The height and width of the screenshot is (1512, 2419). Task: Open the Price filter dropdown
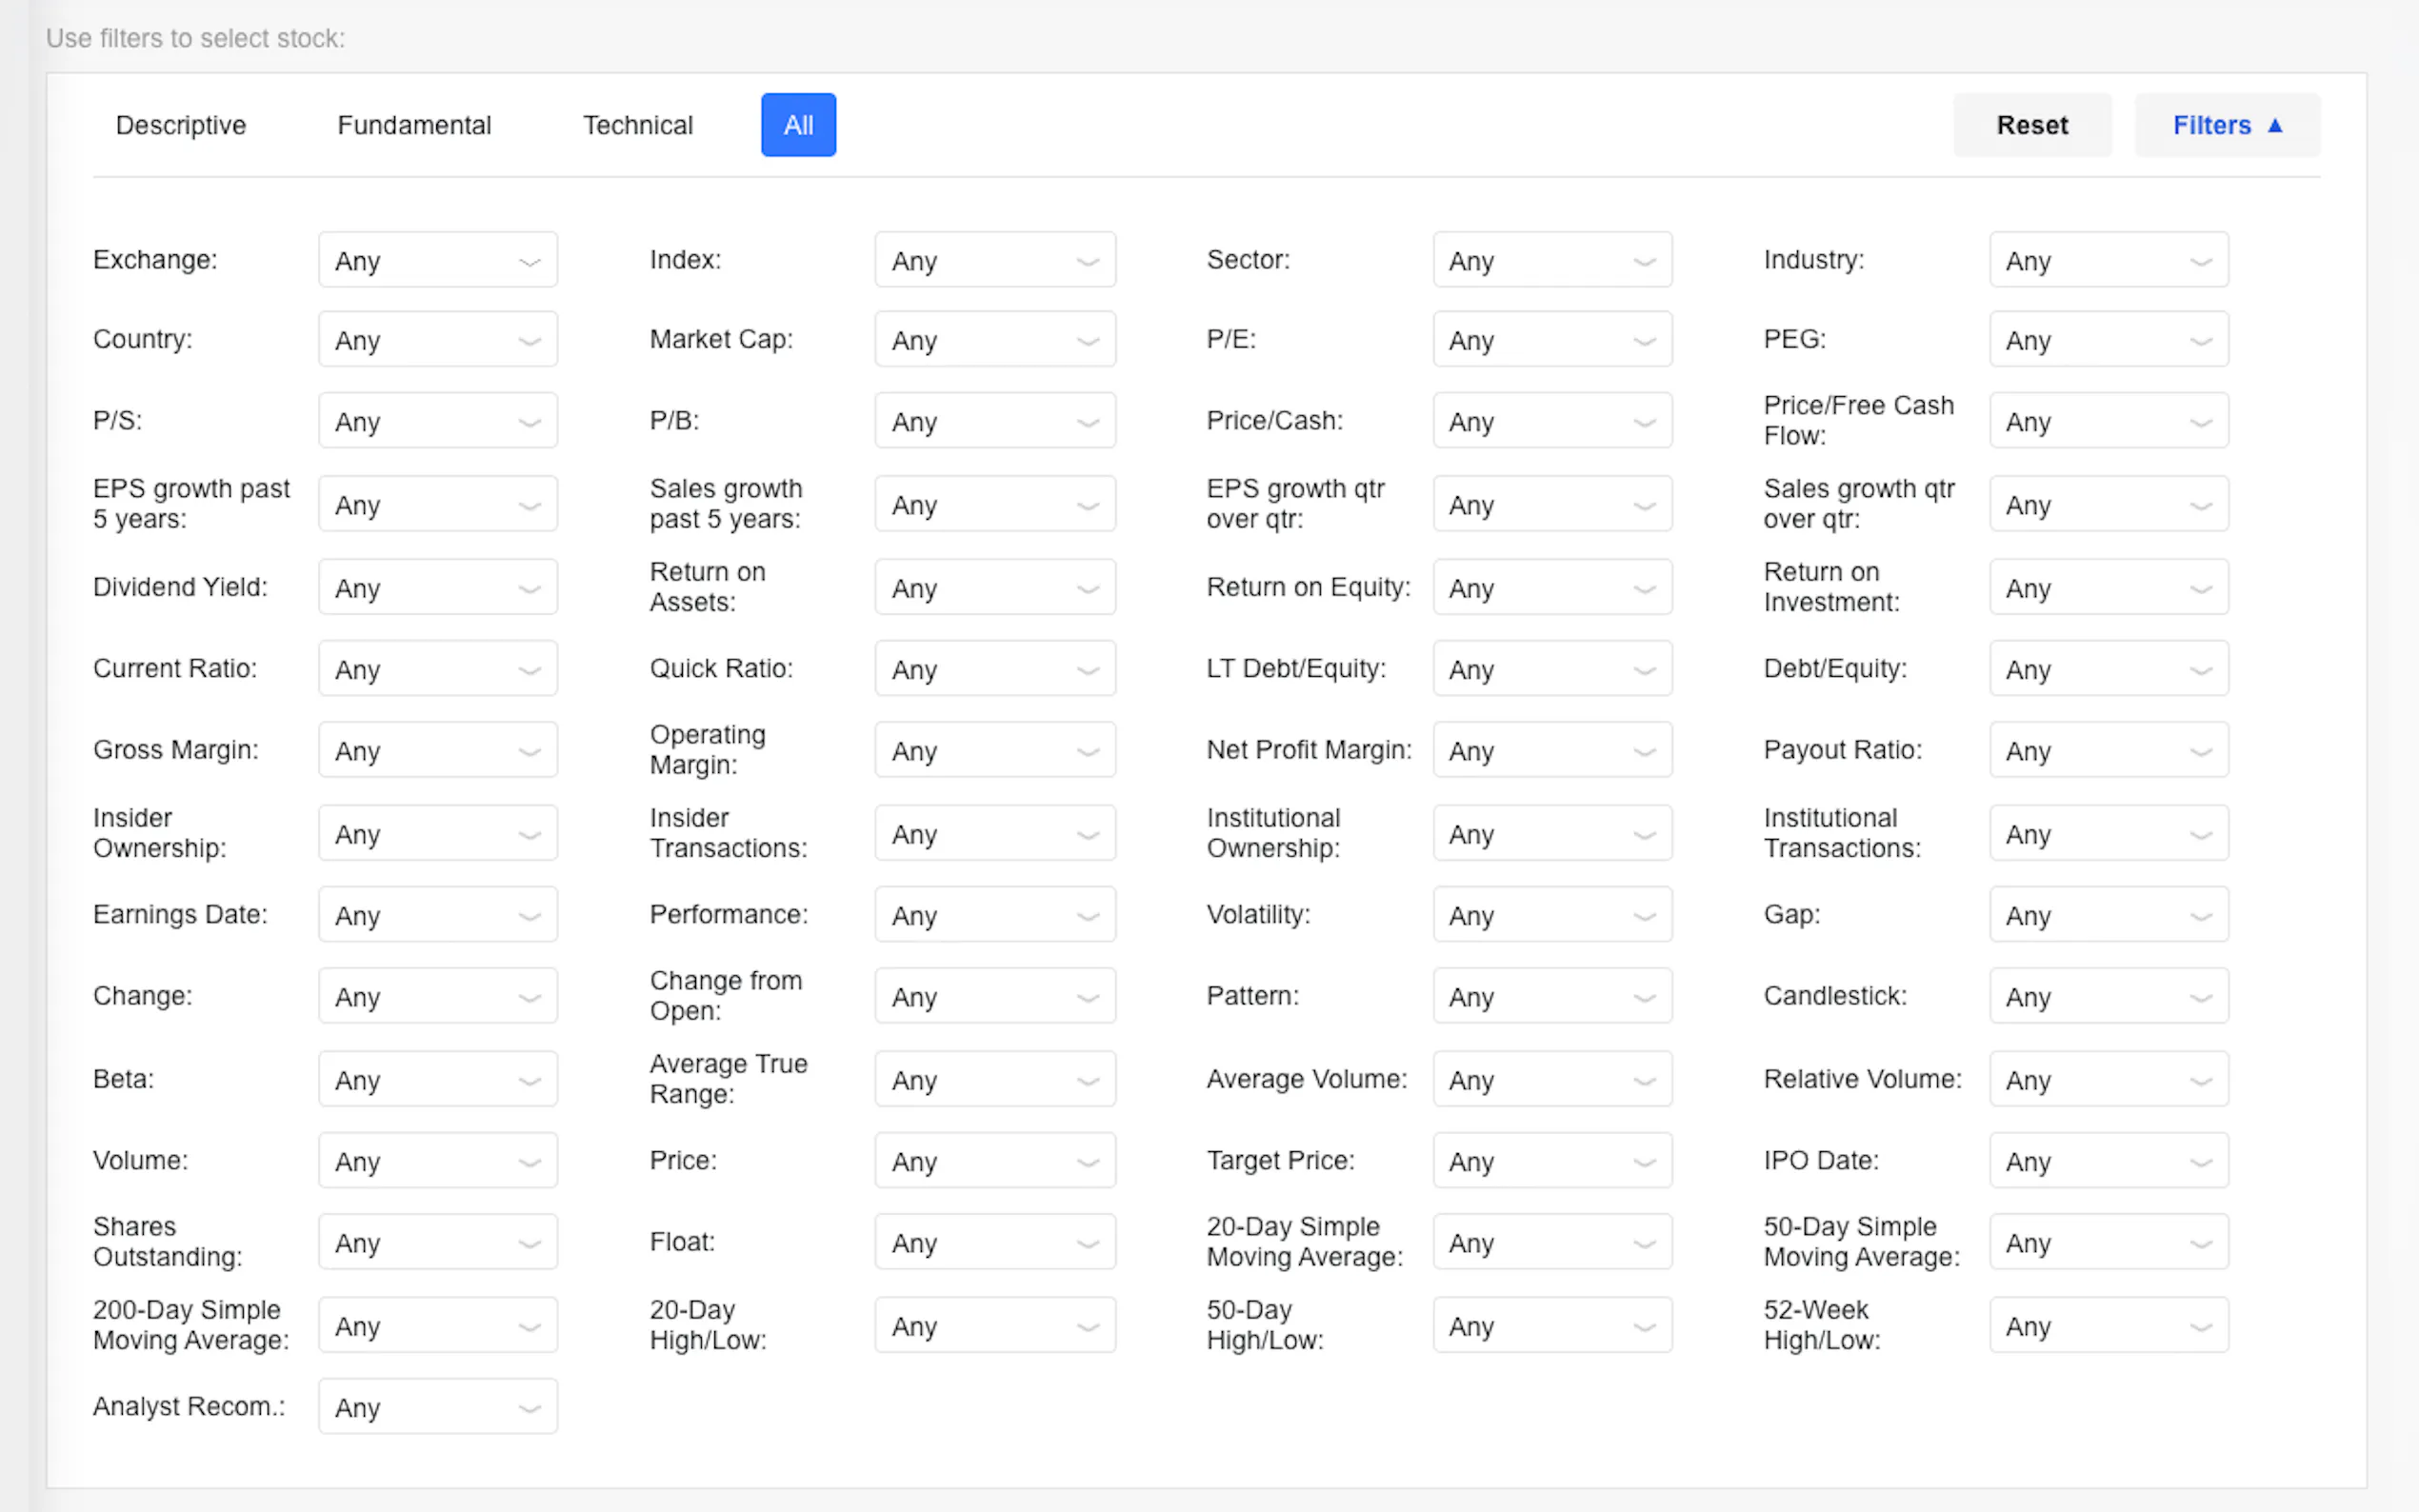994,1161
